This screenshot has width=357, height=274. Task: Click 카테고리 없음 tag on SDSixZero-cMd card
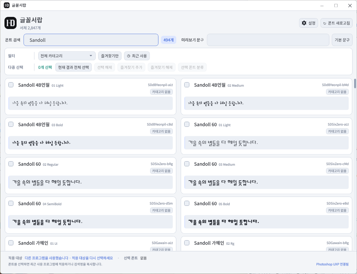[x=337, y=171]
